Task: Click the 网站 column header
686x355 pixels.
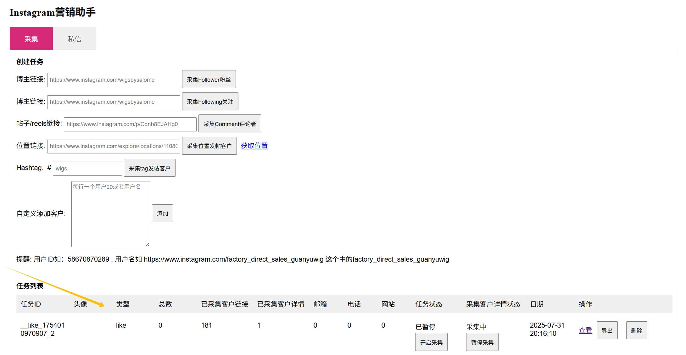Action: [388, 304]
